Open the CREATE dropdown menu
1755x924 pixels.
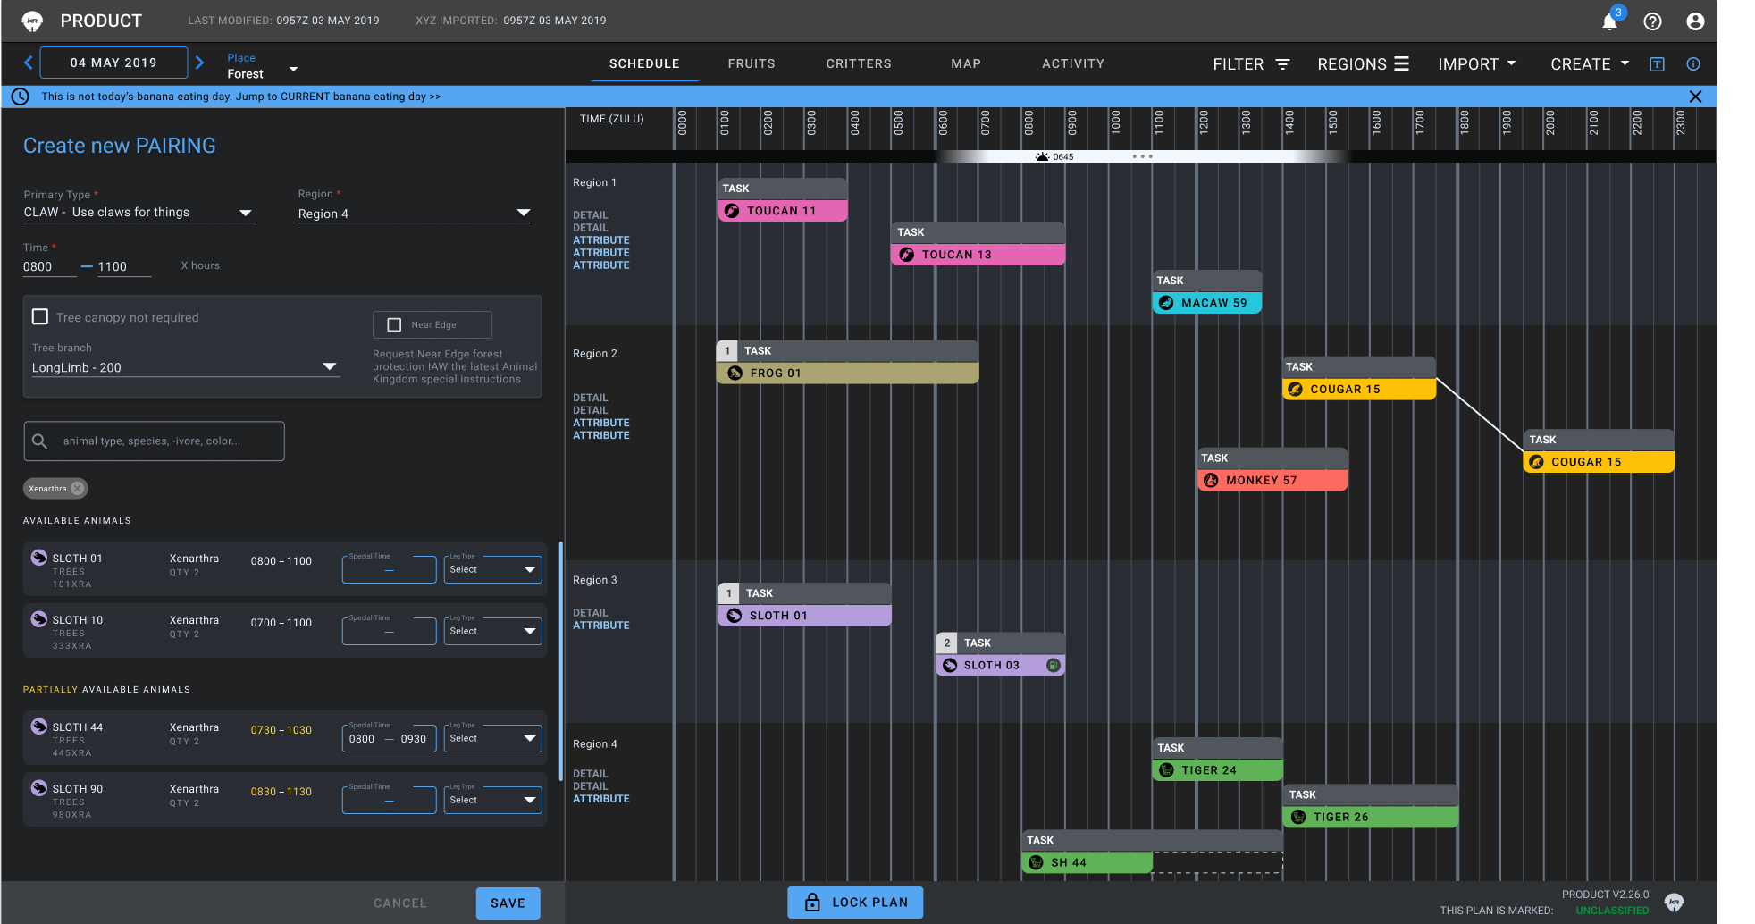tap(1590, 64)
